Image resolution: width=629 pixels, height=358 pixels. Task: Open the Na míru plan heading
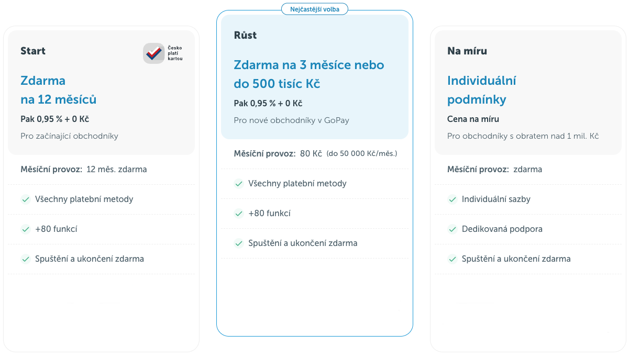[x=467, y=51]
